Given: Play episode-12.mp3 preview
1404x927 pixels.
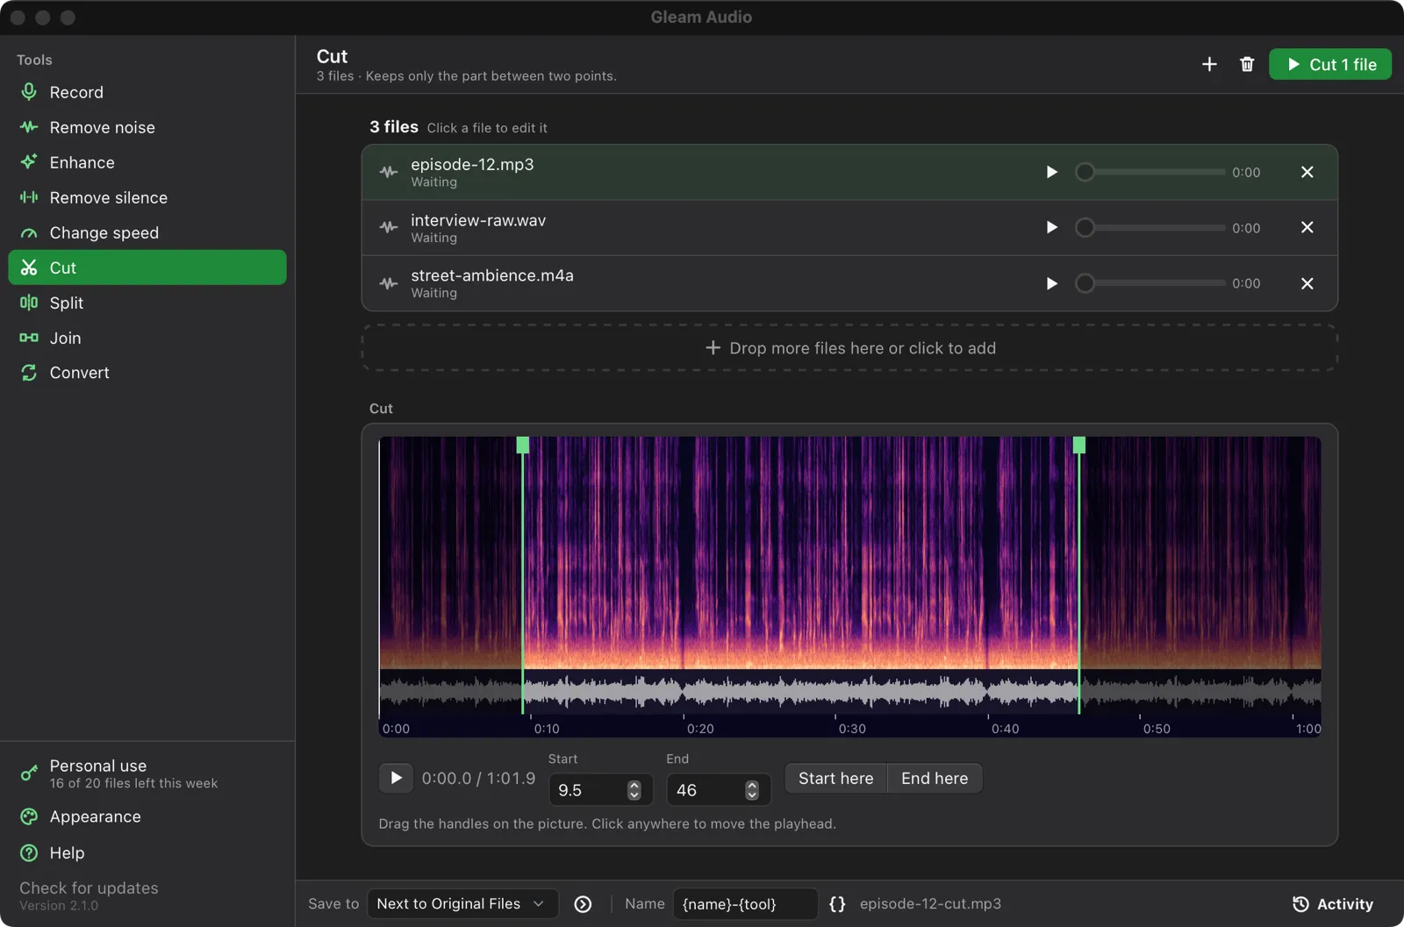Looking at the screenshot, I should tap(1051, 172).
